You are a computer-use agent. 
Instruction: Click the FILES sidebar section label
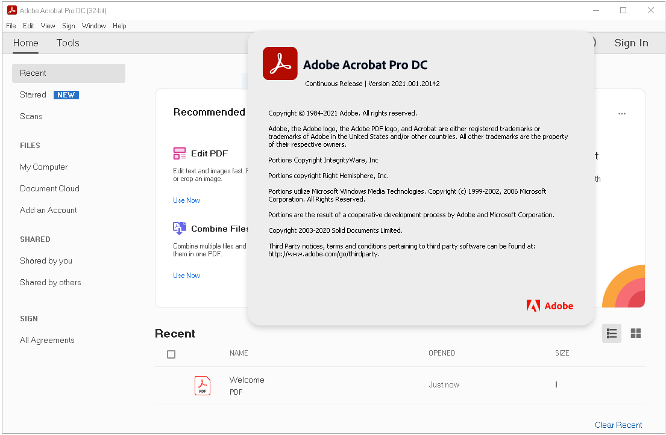coord(30,146)
